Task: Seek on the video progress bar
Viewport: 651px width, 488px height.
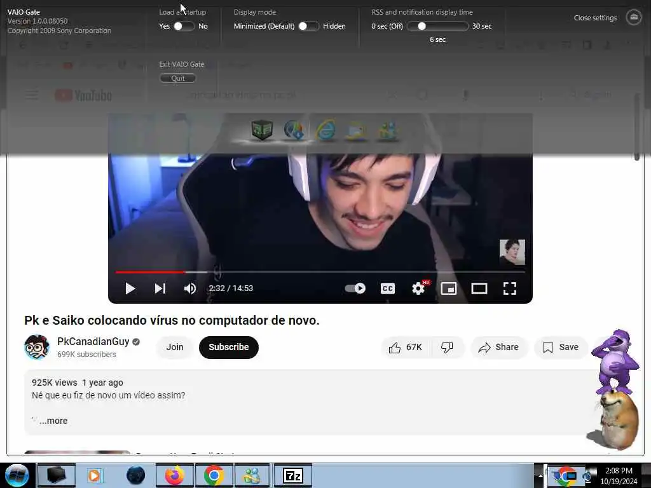Action: [x=320, y=272]
